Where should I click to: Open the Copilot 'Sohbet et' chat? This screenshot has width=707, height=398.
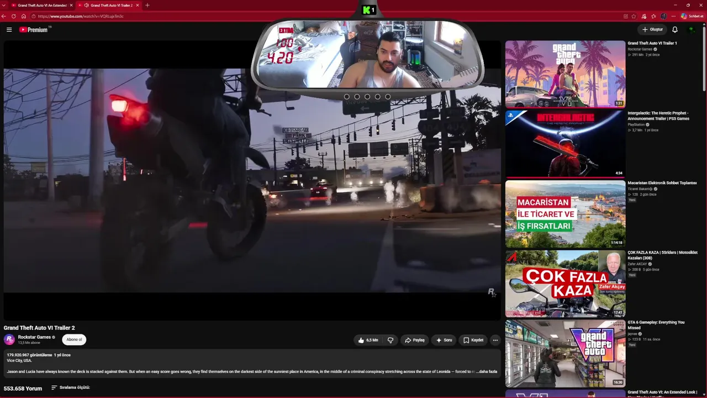pyautogui.click(x=692, y=16)
